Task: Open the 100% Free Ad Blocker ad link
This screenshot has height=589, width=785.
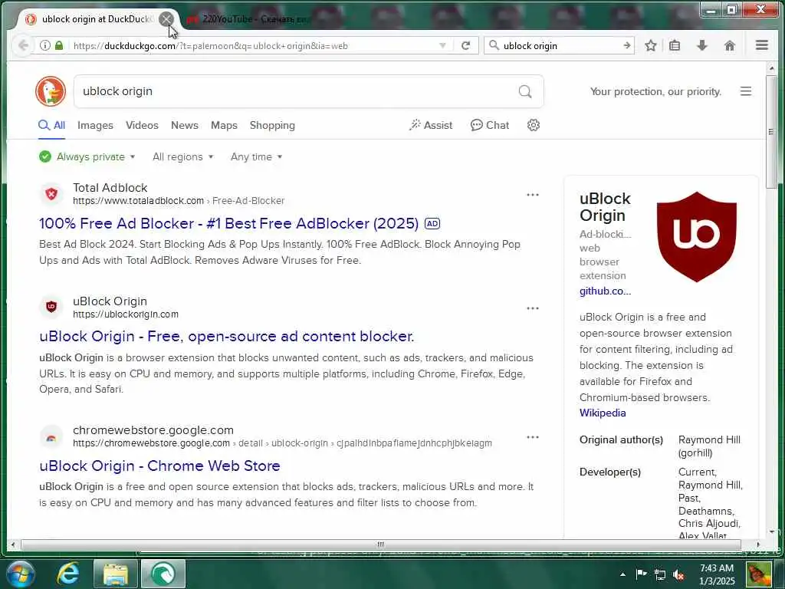Action: click(228, 223)
